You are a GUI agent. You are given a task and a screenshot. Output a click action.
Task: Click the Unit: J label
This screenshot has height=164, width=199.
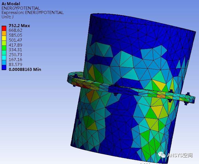coord(7,17)
